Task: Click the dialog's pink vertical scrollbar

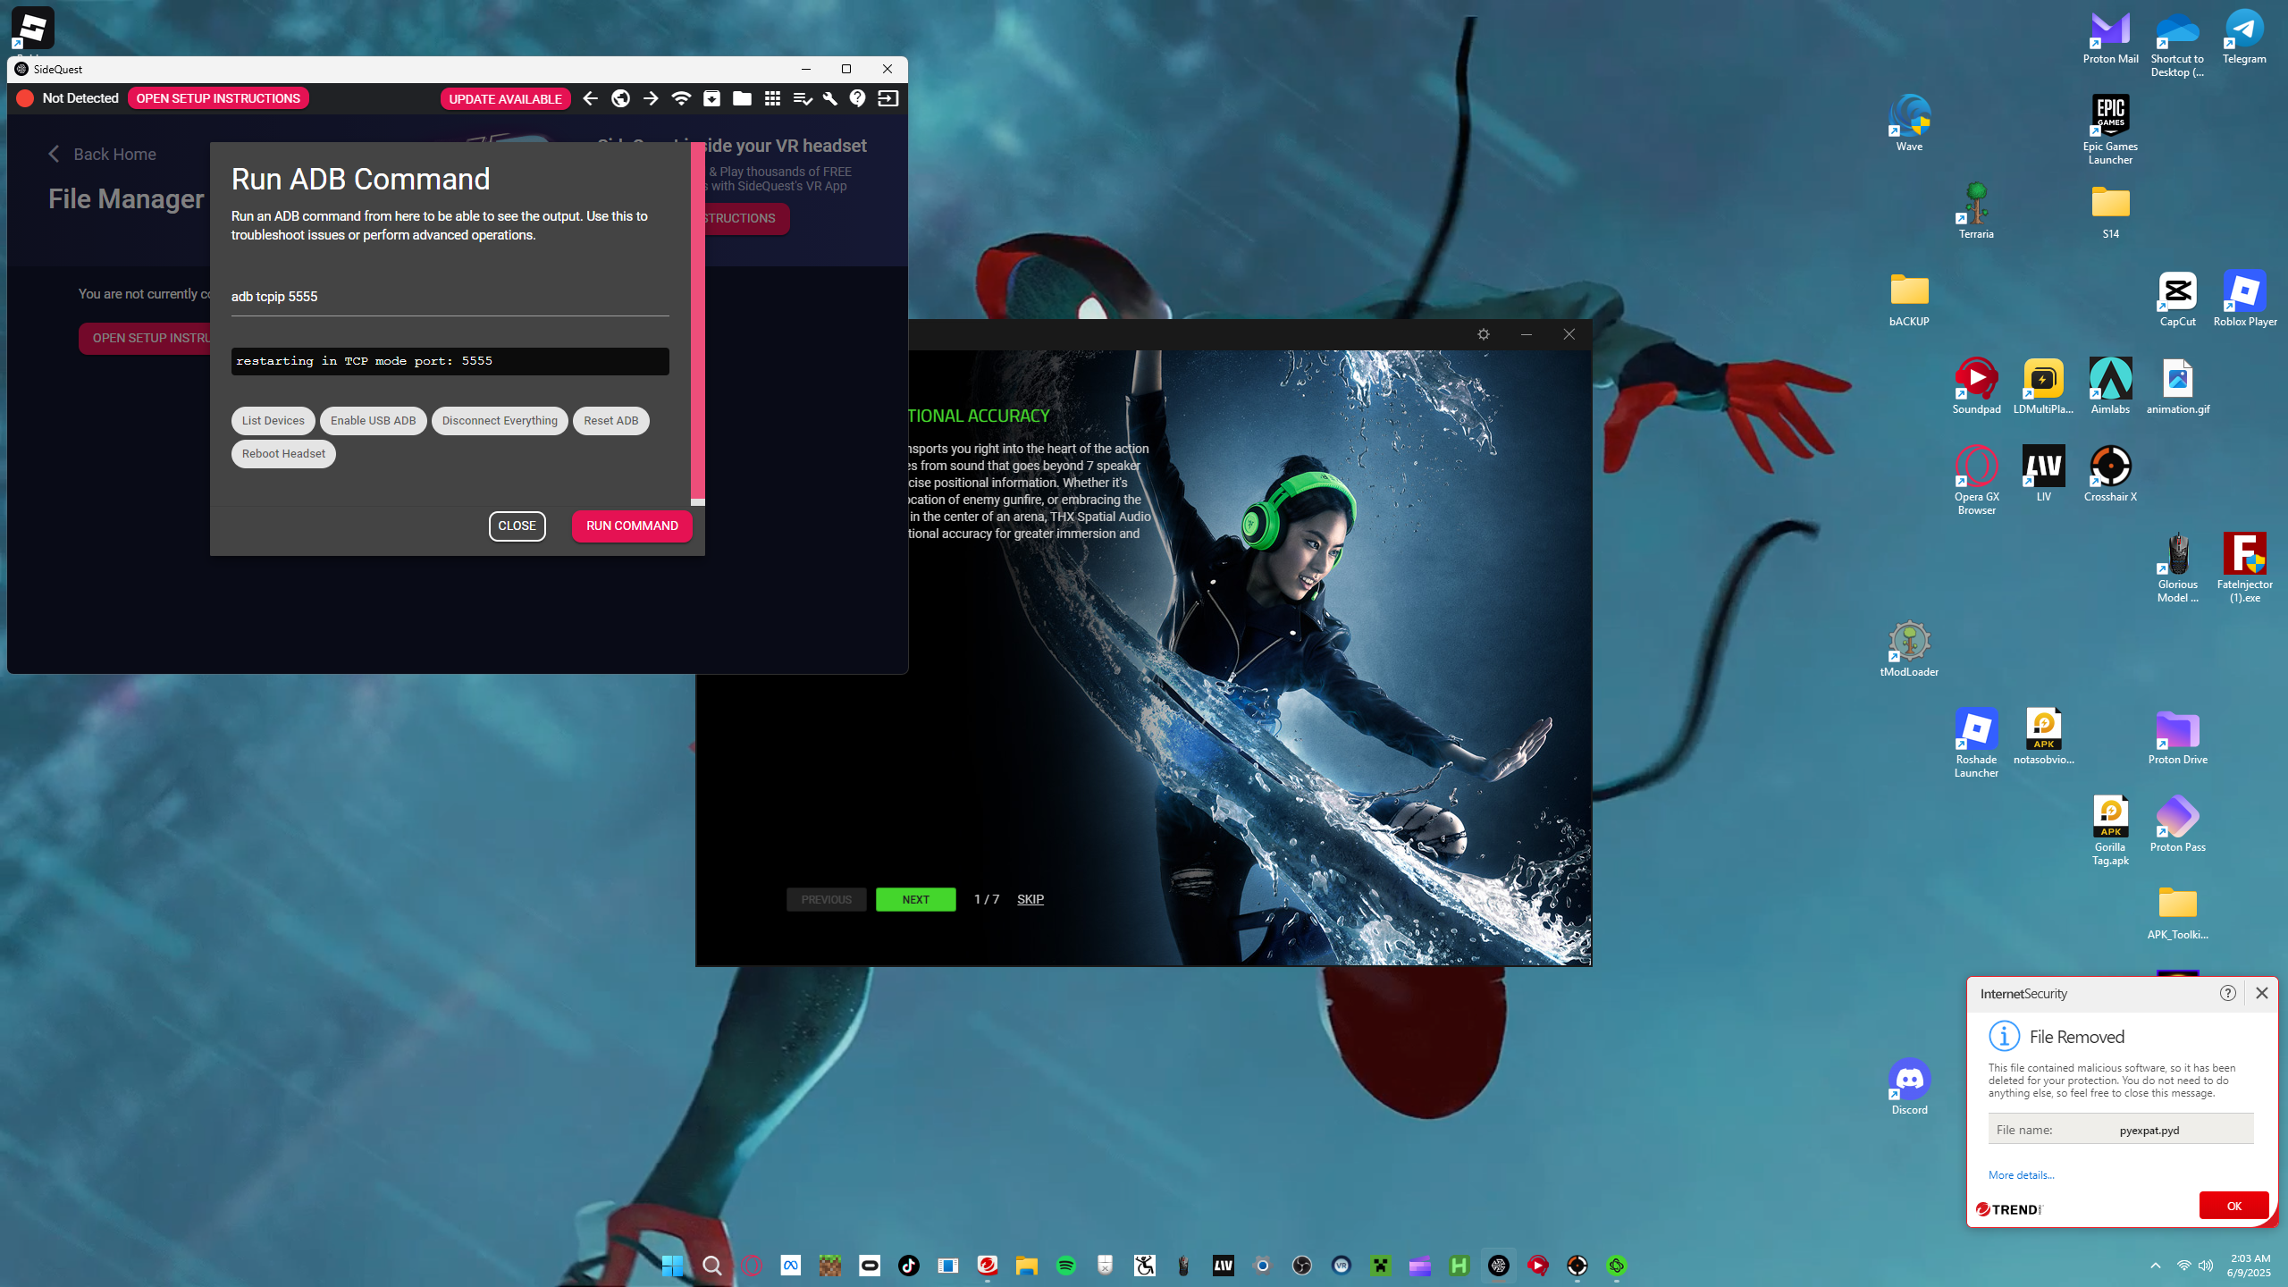Action: pyautogui.click(x=698, y=322)
